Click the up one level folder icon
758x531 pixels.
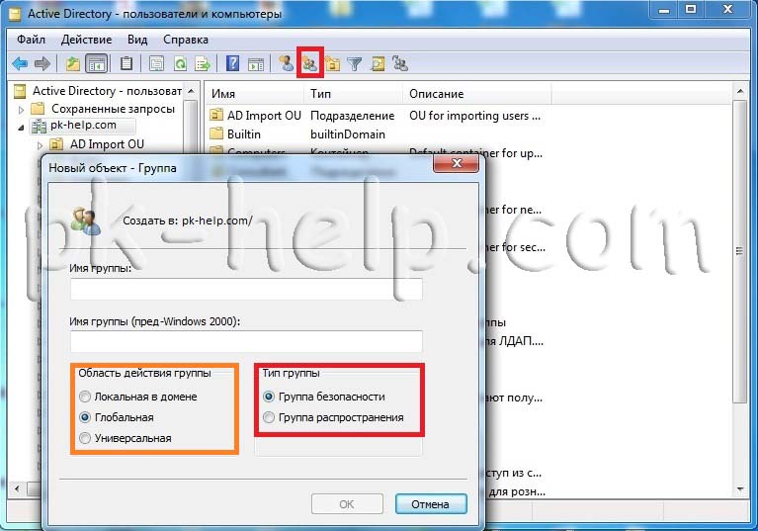tap(72, 63)
